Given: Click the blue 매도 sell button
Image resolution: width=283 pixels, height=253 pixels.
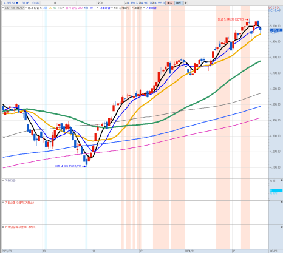Looking at the screenshot, I should coord(179,3).
